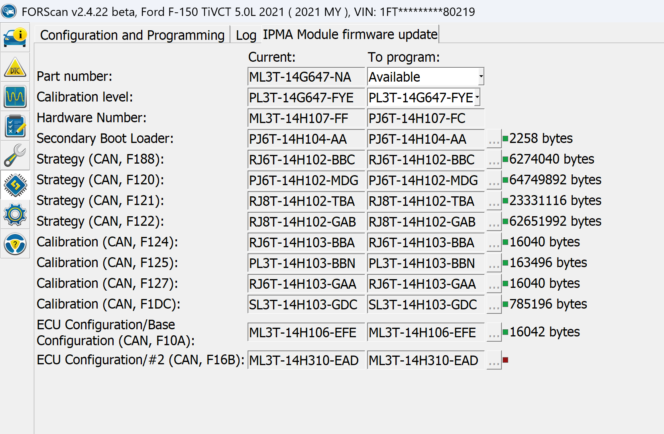Screen dimensions: 664x434
Task: Open the steering wheel help section
Action: point(15,244)
